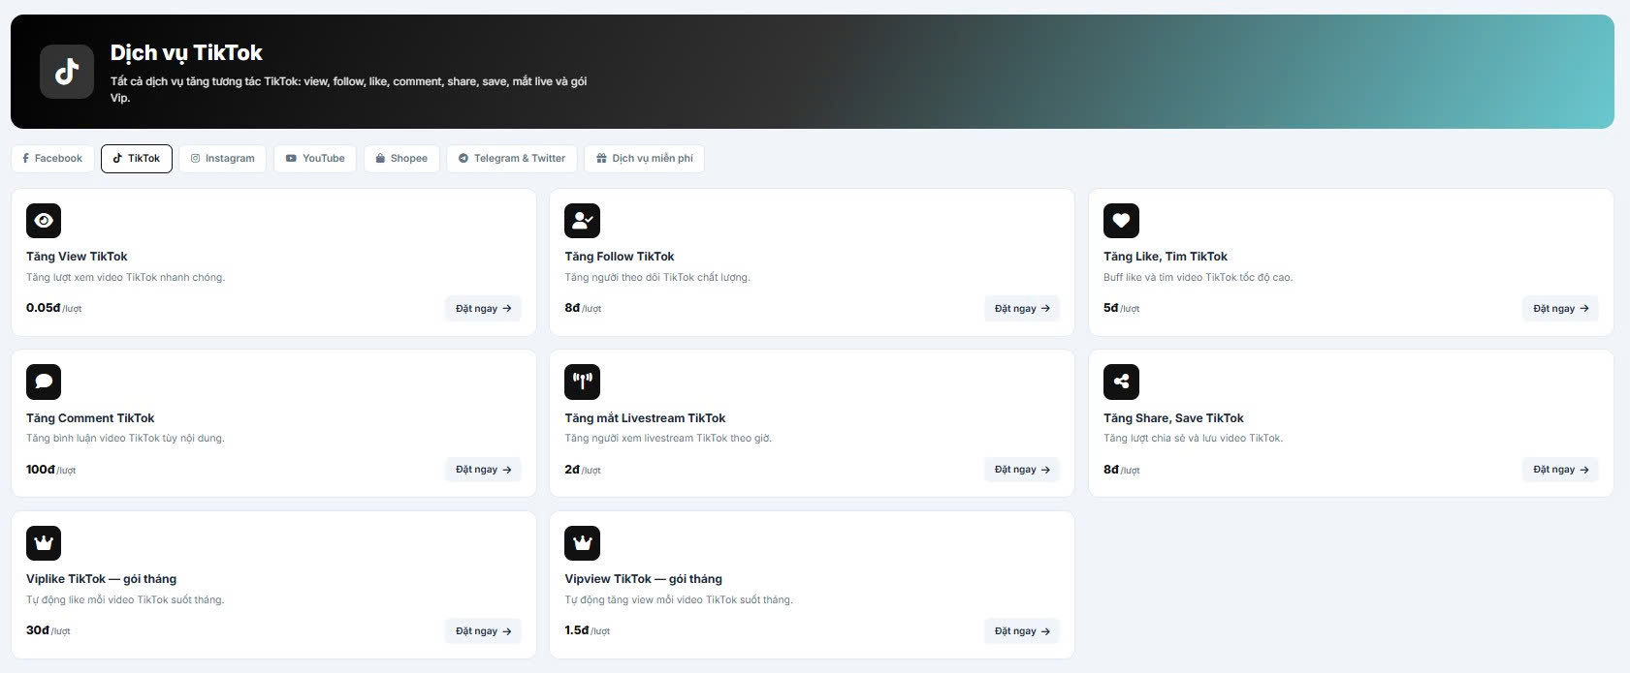Click Đặt ngay on Tăng Like, Tim TikTok
This screenshot has height=673, width=1630.
1560,309
